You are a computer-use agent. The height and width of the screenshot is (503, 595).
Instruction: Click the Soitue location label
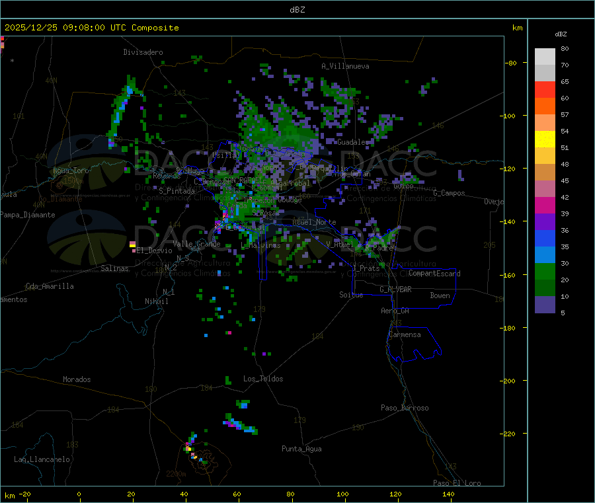(351, 295)
